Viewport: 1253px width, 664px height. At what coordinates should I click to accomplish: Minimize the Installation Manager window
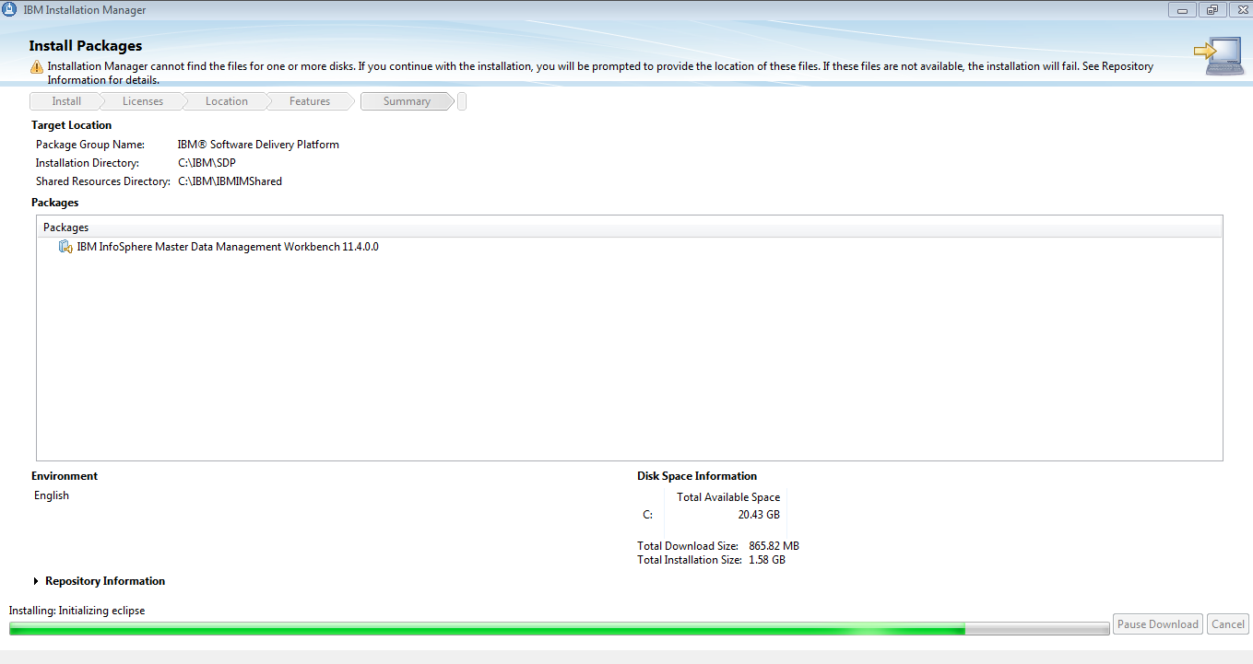click(1182, 10)
